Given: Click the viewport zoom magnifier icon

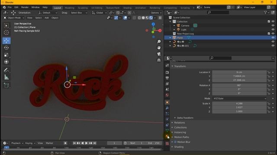Looking at the screenshot, I should click(x=159, y=41).
